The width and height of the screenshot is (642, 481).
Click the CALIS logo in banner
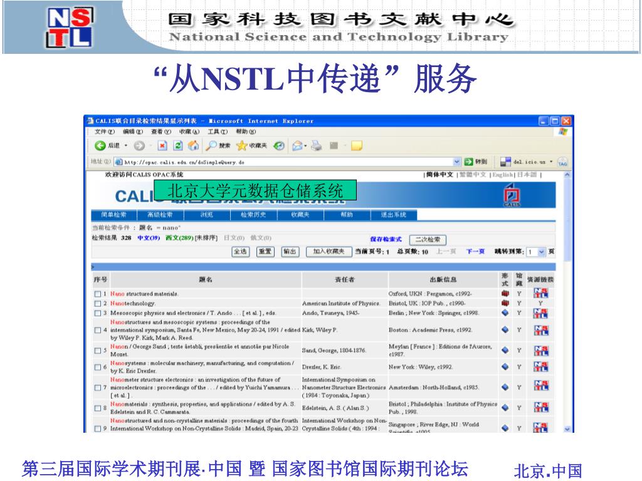512,195
